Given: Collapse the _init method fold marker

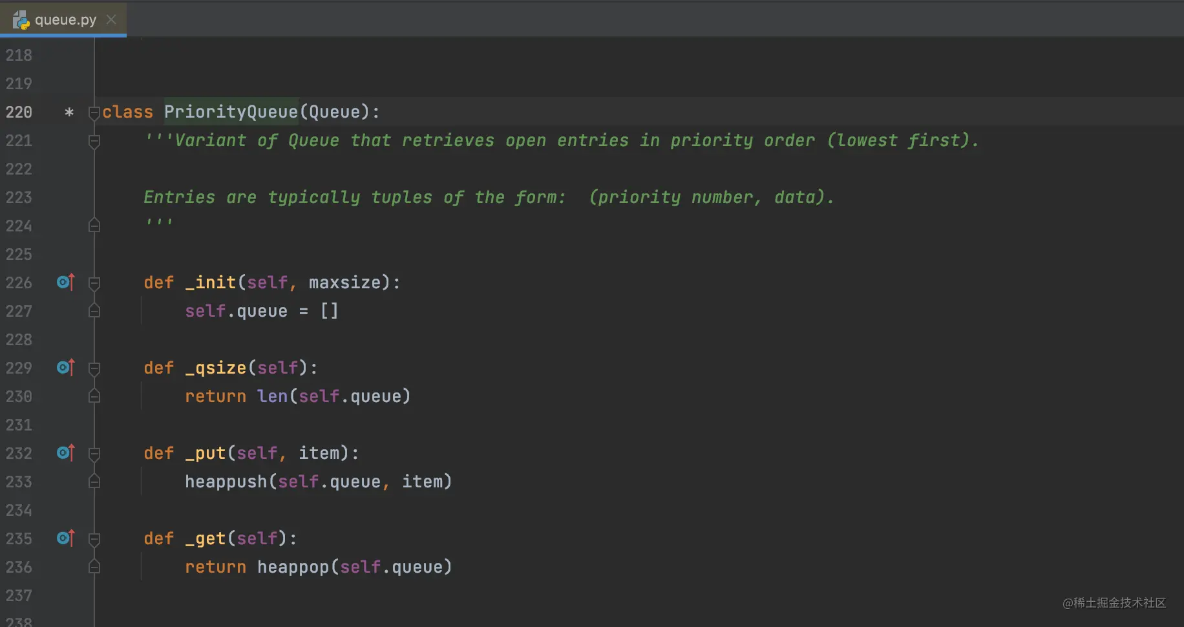Looking at the screenshot, I should pyautogui.click(x=94, y=283).
